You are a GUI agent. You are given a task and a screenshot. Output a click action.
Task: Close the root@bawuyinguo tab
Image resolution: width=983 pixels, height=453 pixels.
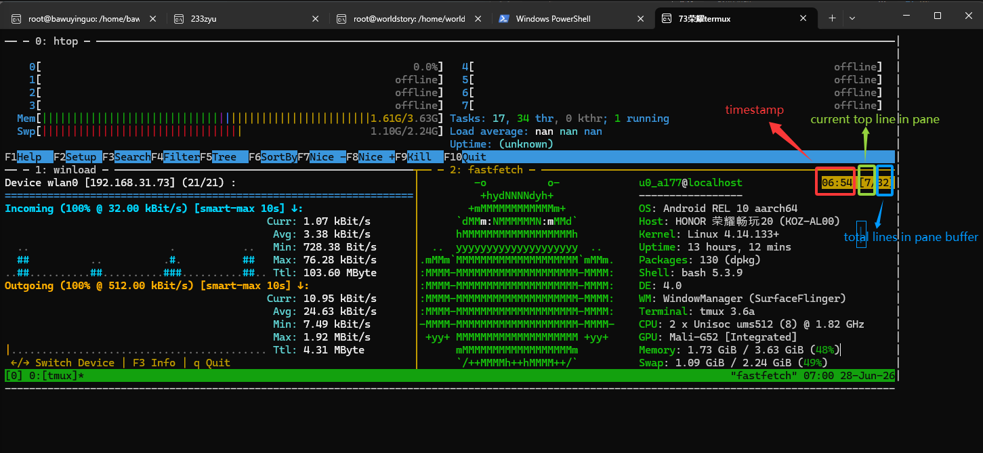pos(152,19)
